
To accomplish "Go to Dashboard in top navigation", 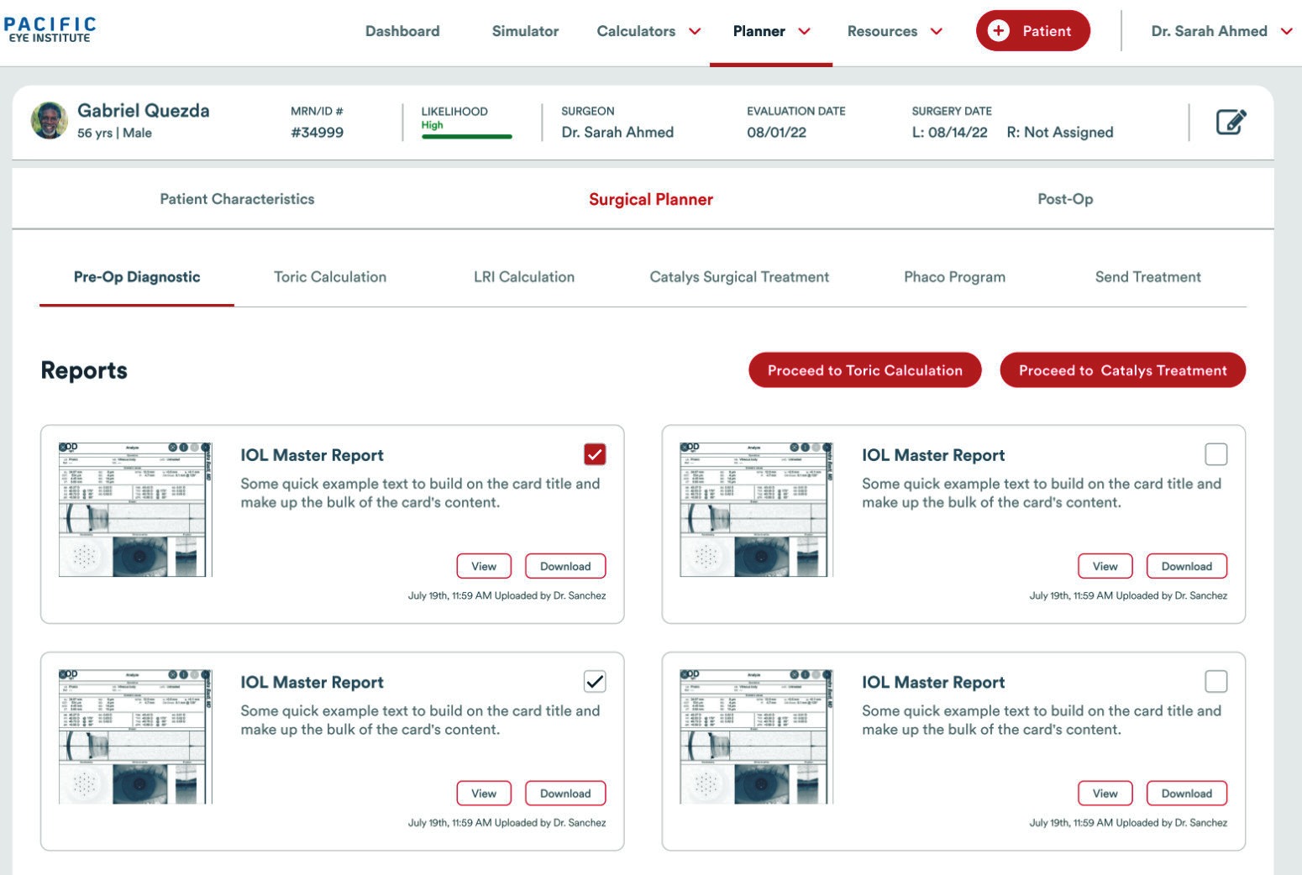I will click(402, 31).
